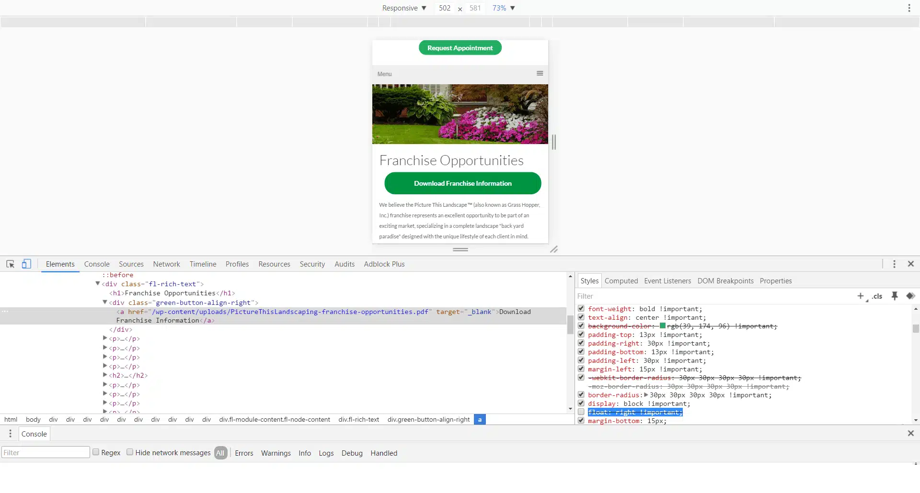Click Download Franchise Information button
This screenshot has width=920, height=493.
[x=463, y=183]
